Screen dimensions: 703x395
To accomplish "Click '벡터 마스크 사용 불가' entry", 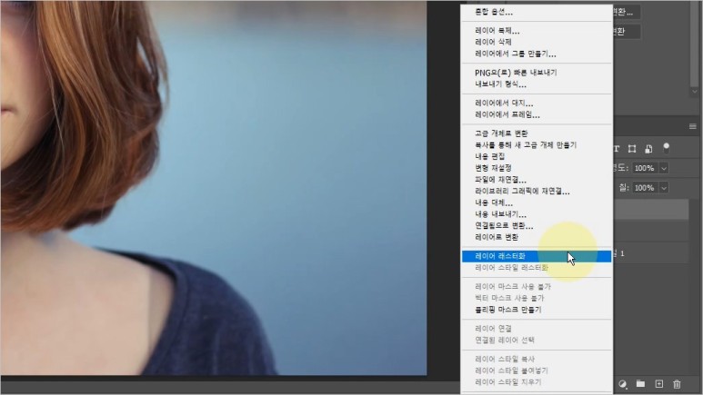I will point(509,298).
